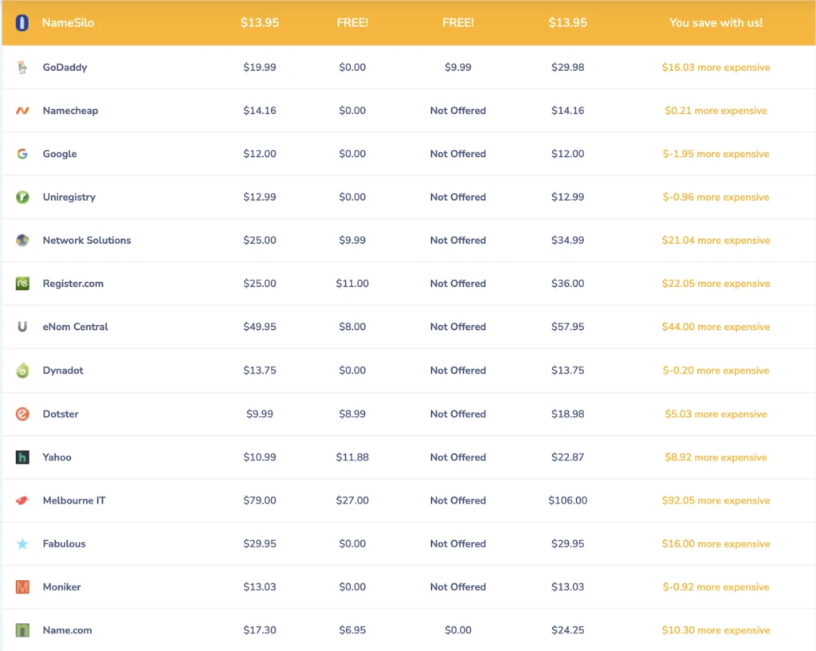This screenshot has width=816, height=651.
Task: Click '$16.03 more expensive' in GoDaddy row
Action: click(716, 67)
